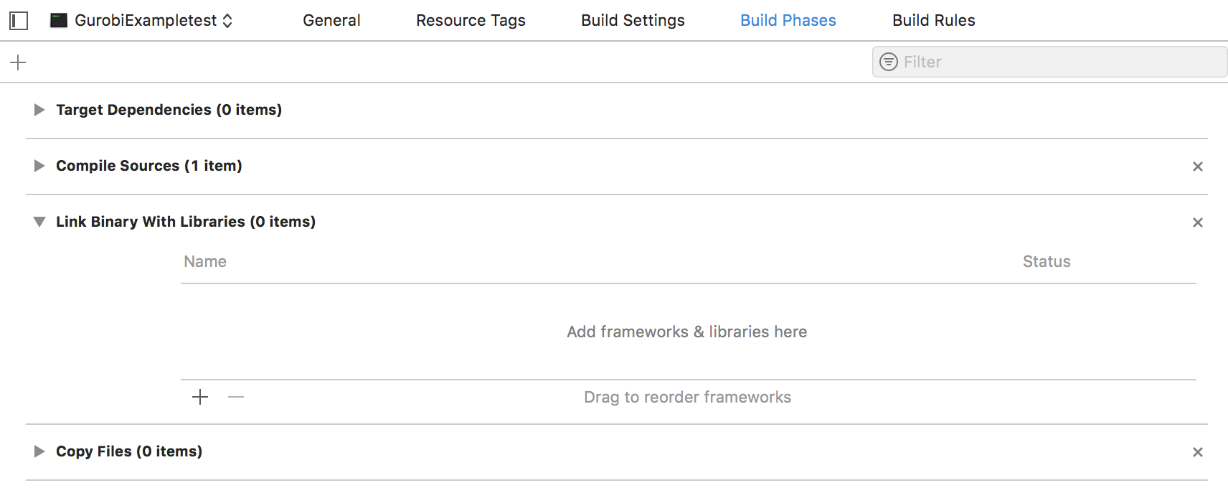This screenshot has width=1228, height=488.
Task: Delete the Link Binary With Libraries phase
Action: [1198, 222]
